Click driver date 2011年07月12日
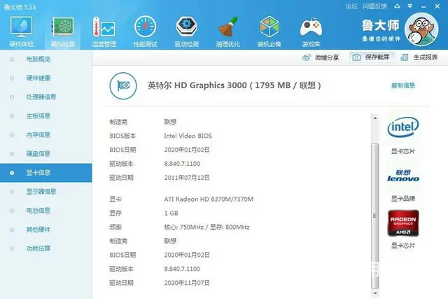448x299 pixels. click(187, 178)
